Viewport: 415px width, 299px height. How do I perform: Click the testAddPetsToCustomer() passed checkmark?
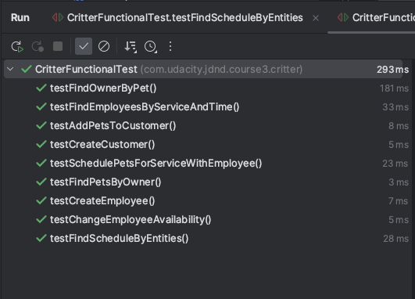click(41, 125)
